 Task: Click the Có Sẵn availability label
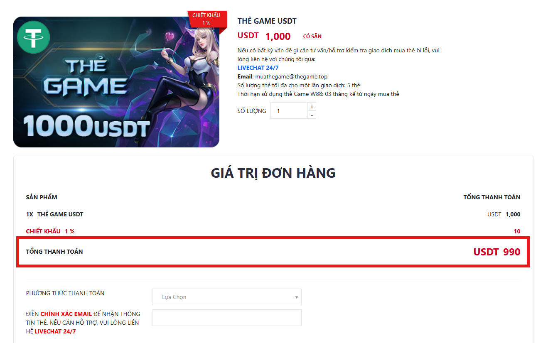pyautogui.click(x=312, y=37)
